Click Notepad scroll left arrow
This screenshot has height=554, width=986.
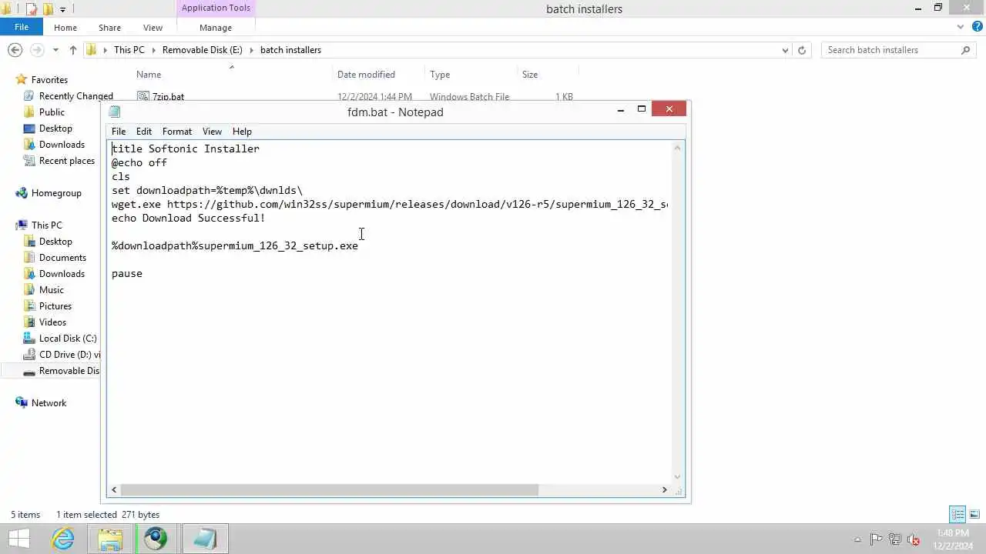coord(115,489)
